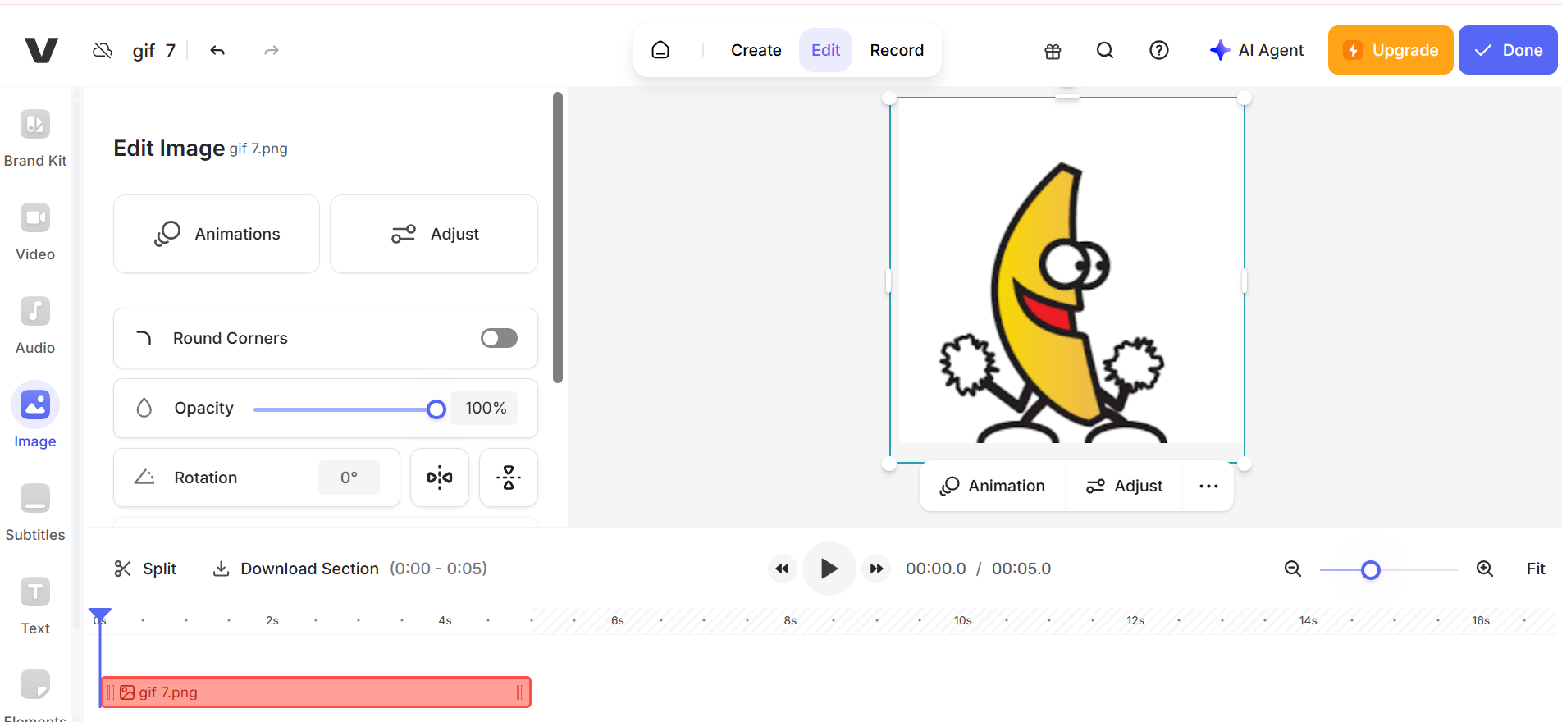The width and height of the screenshot is (1562, 722).
Task: Select gif 7.png clip on timeline
Action: (x=316, y=692)
